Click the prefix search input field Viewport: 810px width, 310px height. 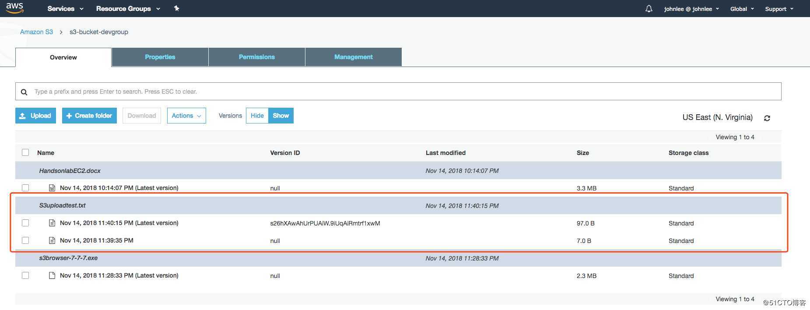(x=398, y=92)
